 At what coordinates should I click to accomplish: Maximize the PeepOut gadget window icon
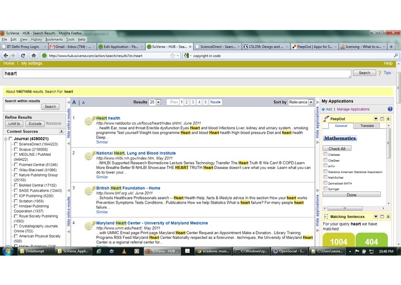(382, 119)
